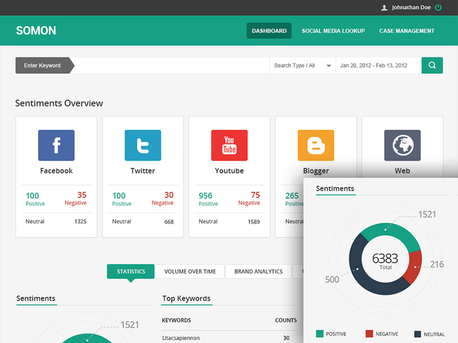Switch to Volume Over Time tab
458x343 pixels.
pyautogui.click(x=190, y=272)
